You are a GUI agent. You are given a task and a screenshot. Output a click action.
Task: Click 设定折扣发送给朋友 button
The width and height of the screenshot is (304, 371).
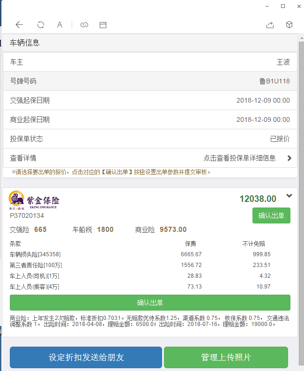(86, 357)
